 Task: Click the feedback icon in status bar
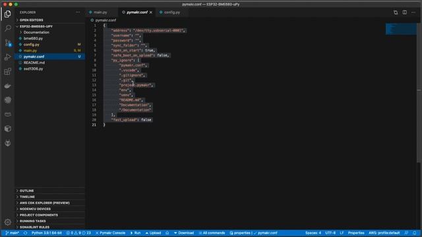pyautogui.click(x=406, y=233)
